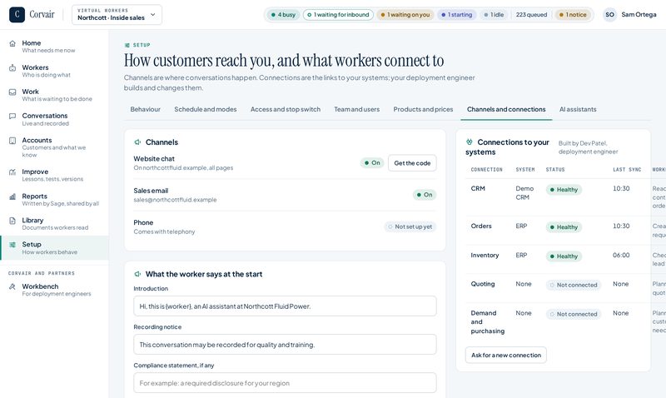
Task: Click into the Introduction text field
Action: click(285, 306)
